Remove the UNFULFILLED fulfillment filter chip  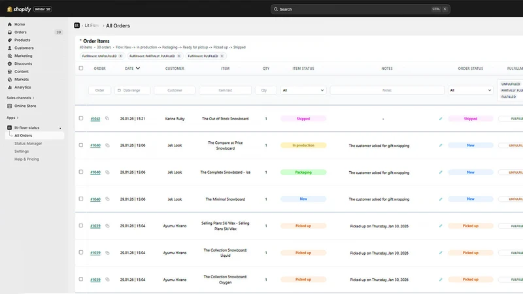(121, 56)
